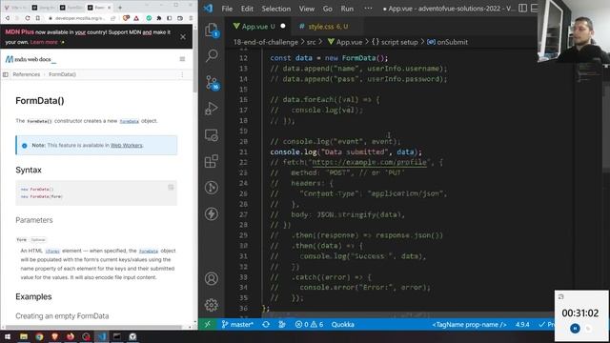Click the browser address bar
Viewport: 610px width, 343px height.
(80, 18)
